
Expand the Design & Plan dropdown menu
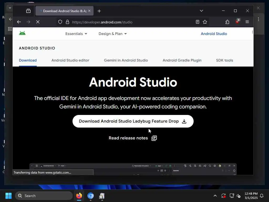(x=112, y=34)
